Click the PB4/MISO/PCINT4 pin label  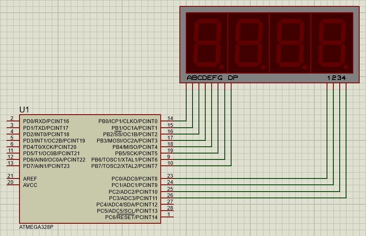(x=135, y=147)
